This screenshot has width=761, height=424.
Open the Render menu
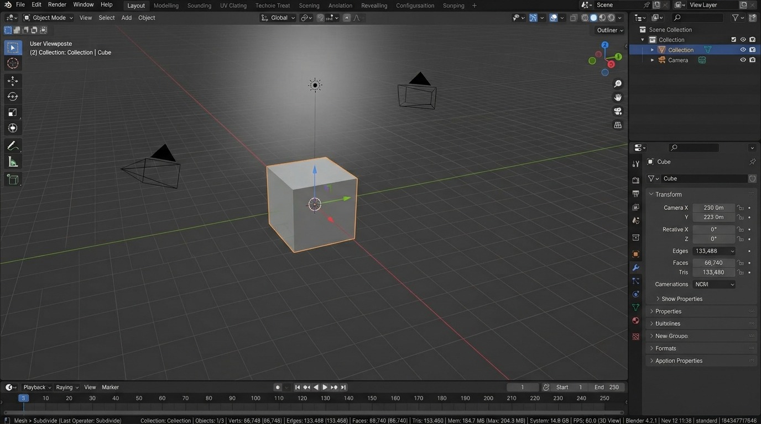coord(57,4)
